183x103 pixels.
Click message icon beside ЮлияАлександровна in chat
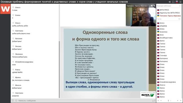13,62
